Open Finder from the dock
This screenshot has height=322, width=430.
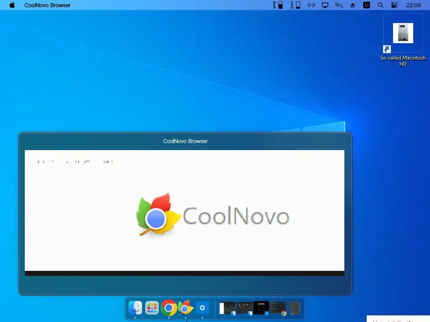(135, 308)
